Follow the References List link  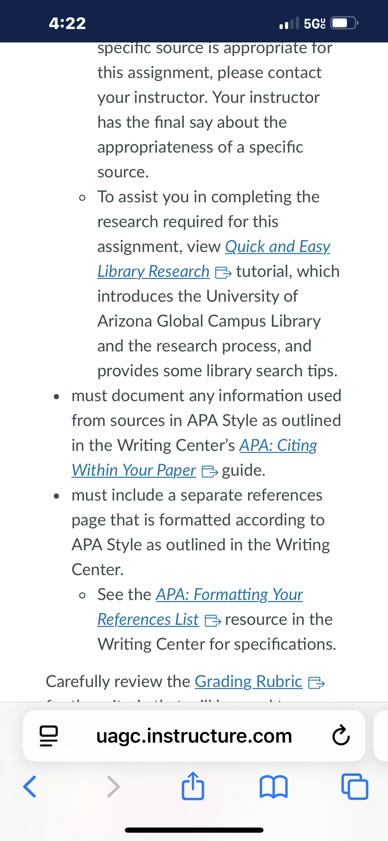[x=148, y=620]
